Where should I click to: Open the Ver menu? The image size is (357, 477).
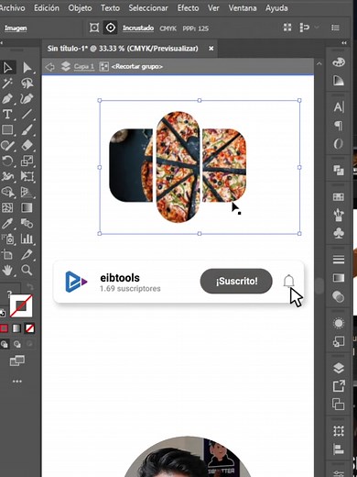[213, 8]
